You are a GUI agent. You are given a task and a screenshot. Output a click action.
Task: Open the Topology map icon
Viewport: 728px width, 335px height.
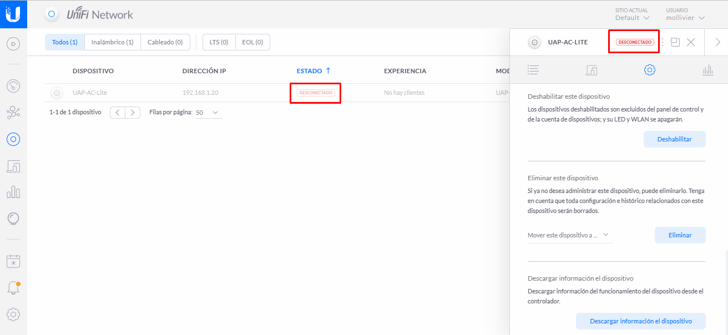(13, 113)
